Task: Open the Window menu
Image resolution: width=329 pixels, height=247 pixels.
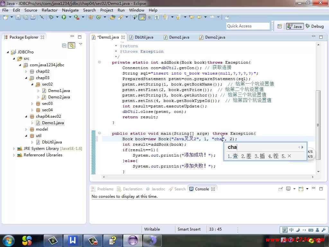Action: click(x=137, y=10)
